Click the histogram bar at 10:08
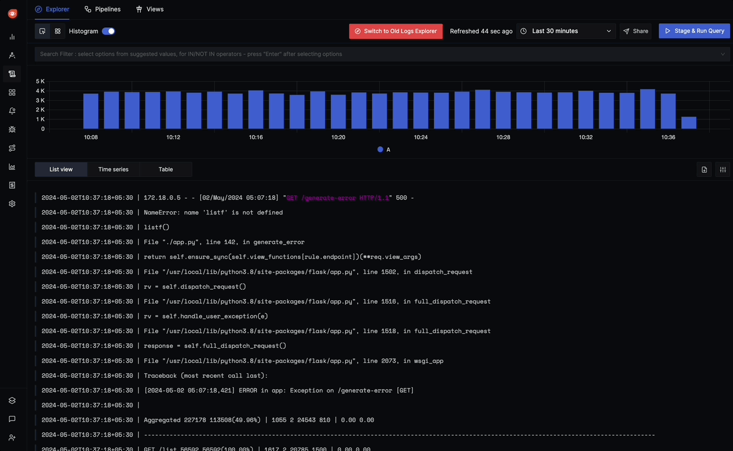The image size is (733, 451). pos(91,111)
